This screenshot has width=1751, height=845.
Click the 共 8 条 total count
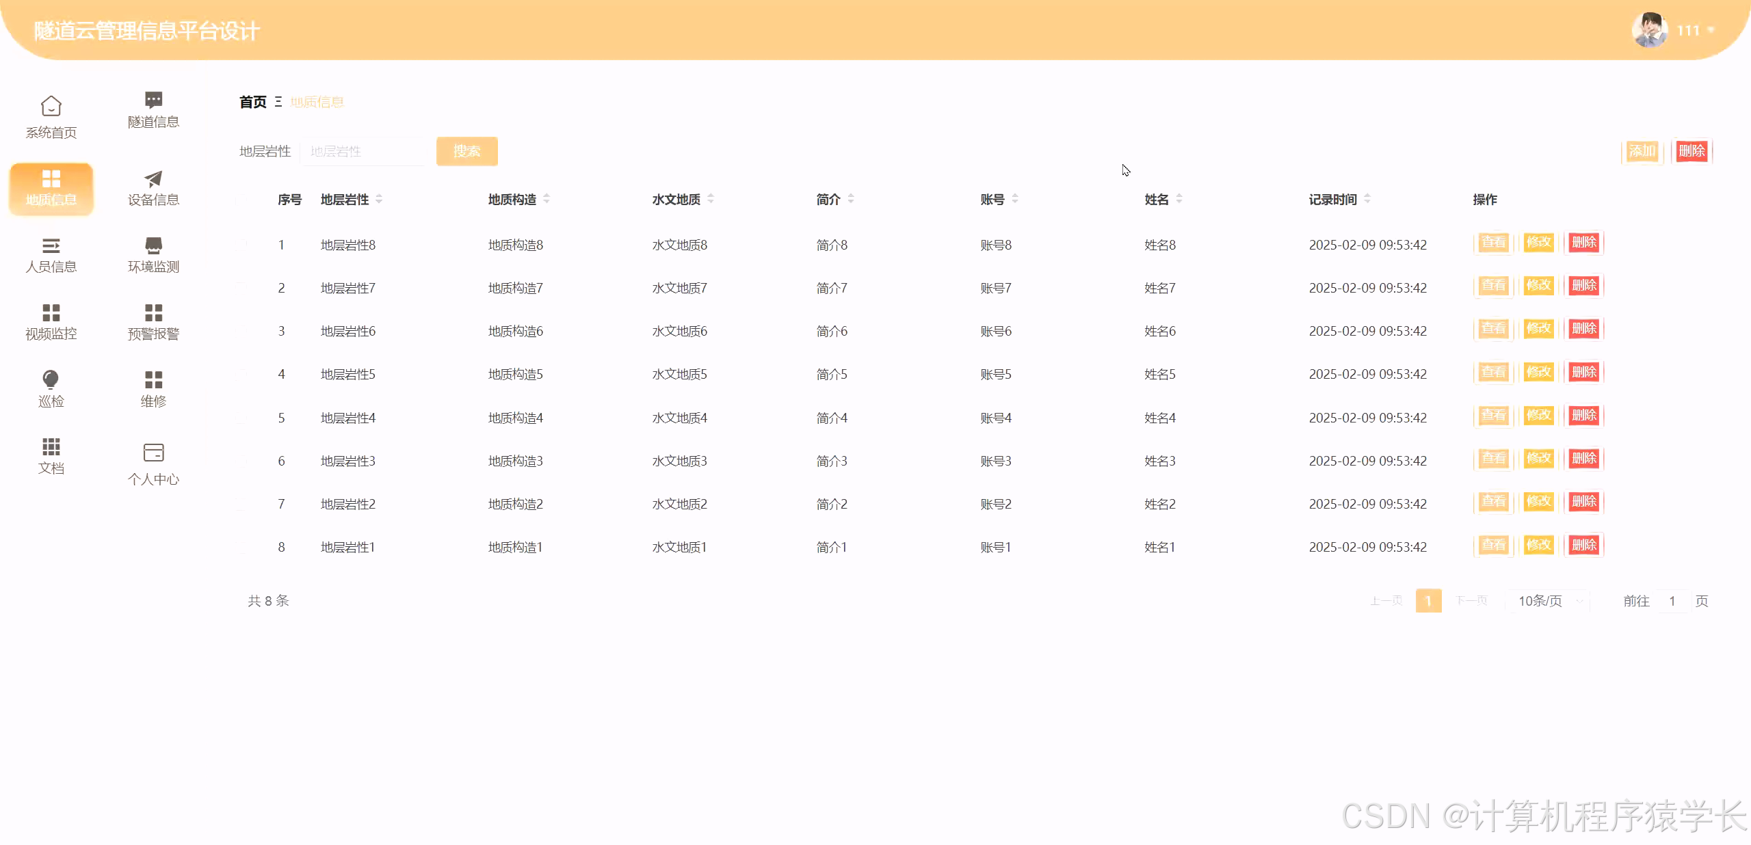click(x=268, y=601)
